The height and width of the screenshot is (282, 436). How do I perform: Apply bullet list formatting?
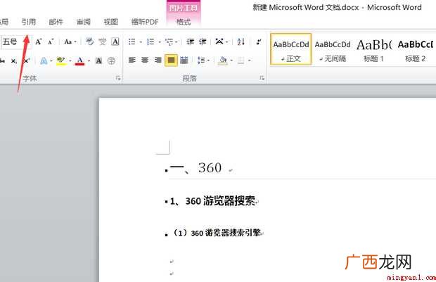tap(132, 42)
